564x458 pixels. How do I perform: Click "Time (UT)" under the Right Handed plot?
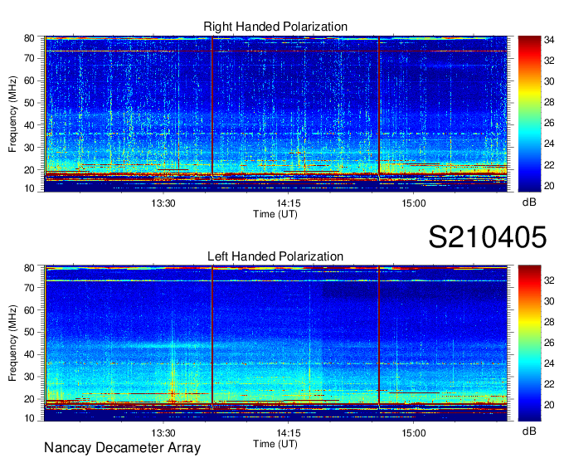[275, 214]
